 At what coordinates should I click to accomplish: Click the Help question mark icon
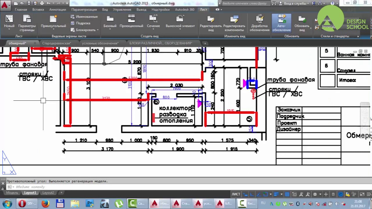tap(332, 3)
